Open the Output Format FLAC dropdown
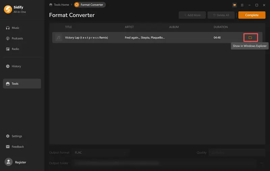Viewport: 270px width, 171px height. tap(101, 152)
